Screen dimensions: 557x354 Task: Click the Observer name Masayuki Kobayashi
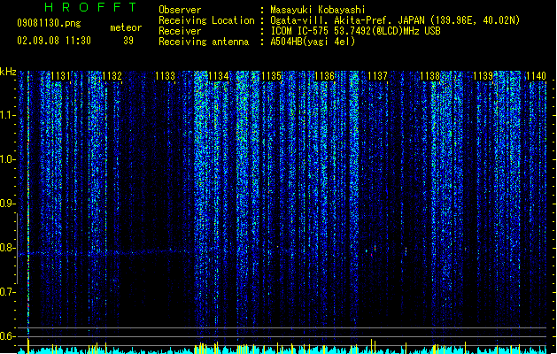click(318, 10)
